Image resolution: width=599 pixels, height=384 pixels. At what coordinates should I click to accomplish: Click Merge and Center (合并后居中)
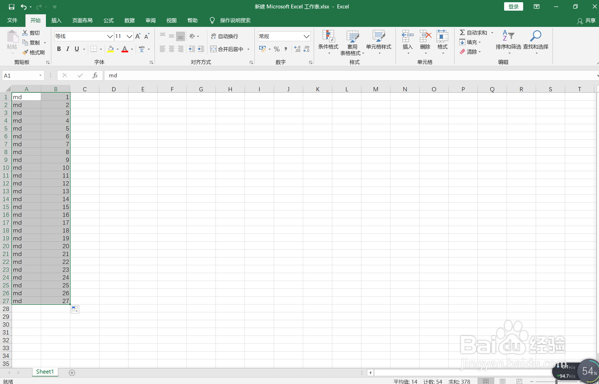pos(227,49)
